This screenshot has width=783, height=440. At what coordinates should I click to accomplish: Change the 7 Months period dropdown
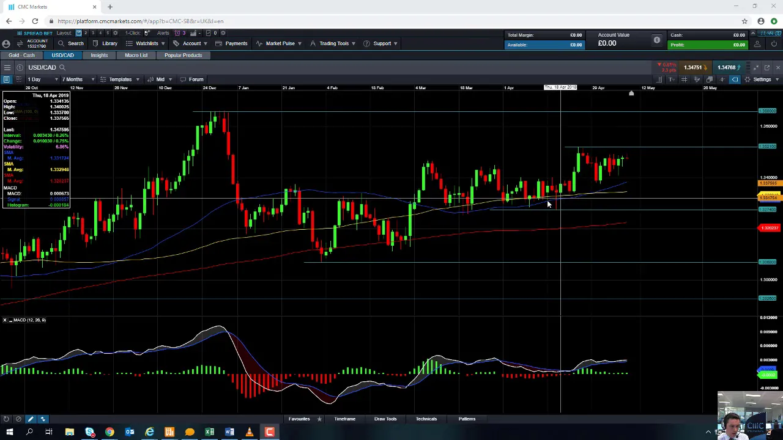point(78,79)
